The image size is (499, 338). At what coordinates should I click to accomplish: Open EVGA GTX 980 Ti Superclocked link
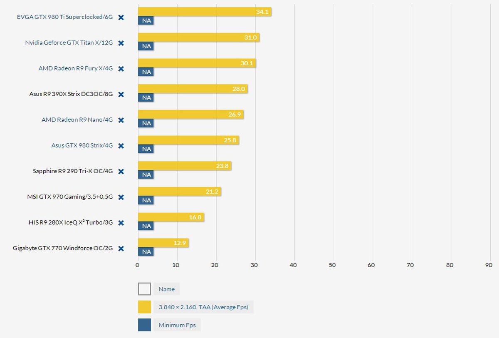coord(65,17)
